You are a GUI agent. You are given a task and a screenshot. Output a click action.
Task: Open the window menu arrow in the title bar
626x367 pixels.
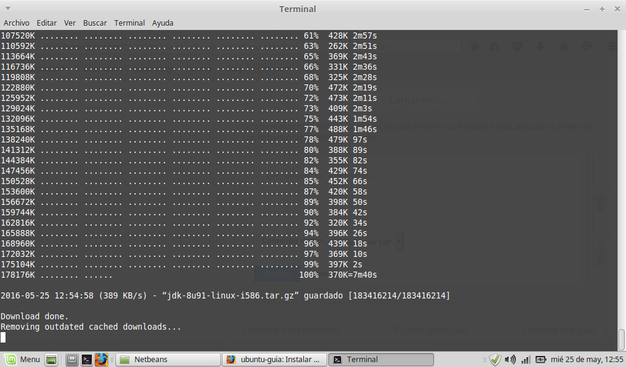pos(8,9)
